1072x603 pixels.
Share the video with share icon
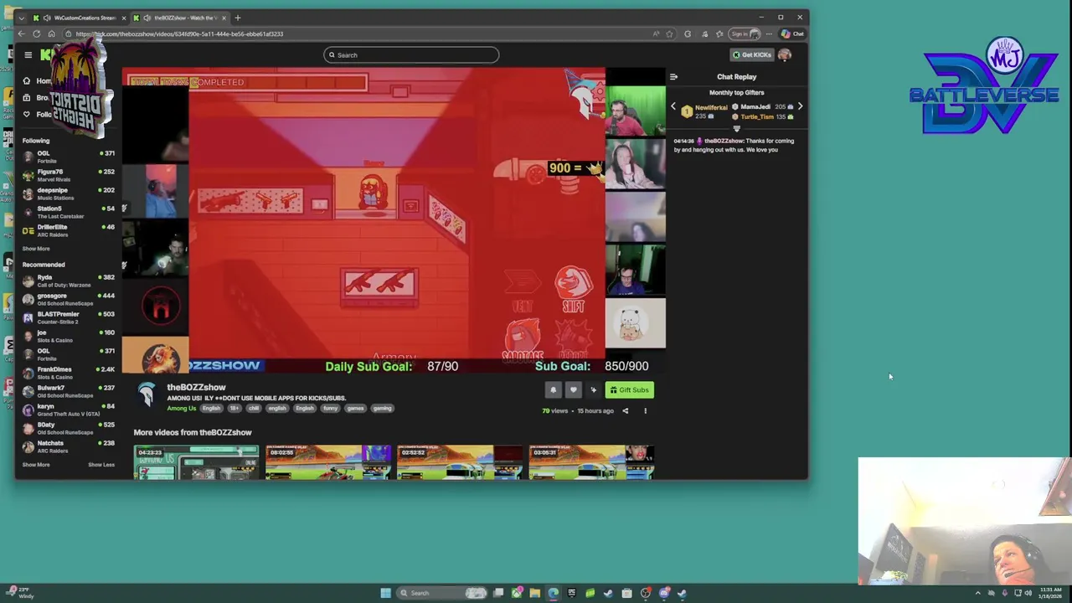coord(625,411)
